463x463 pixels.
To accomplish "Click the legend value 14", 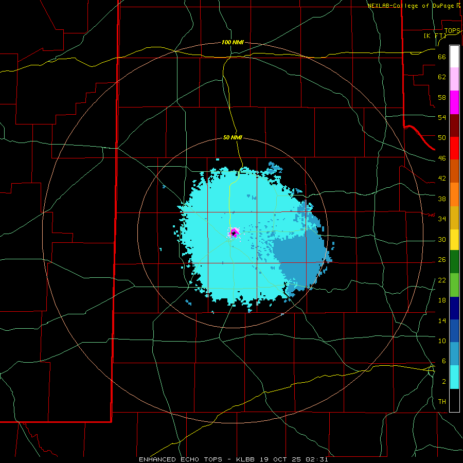I will tap(442, 320).
